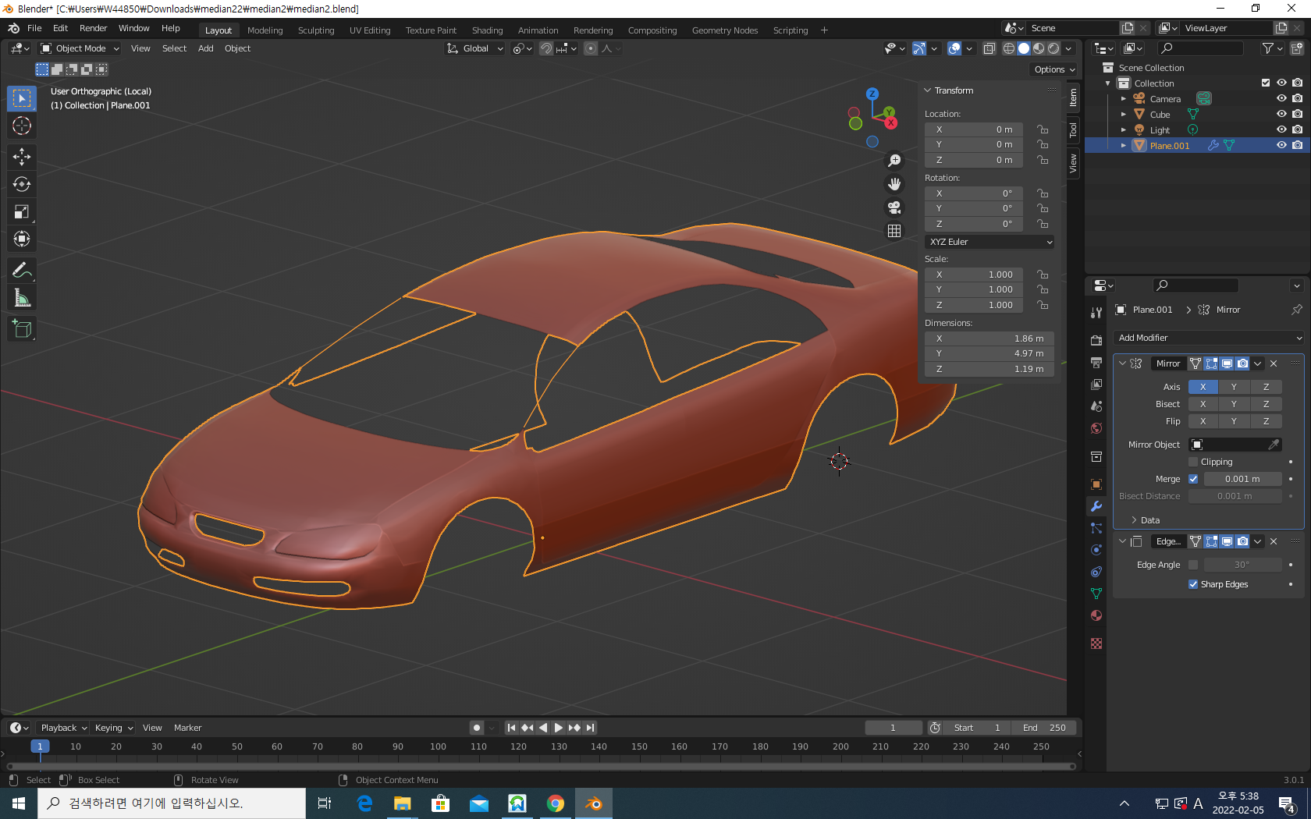Open Google Chrome from the taskbar
Screen dimensions: 1311x819
556,803
